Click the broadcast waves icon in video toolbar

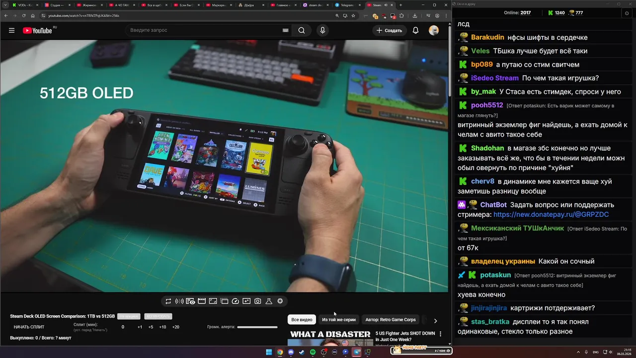point(179,301)
